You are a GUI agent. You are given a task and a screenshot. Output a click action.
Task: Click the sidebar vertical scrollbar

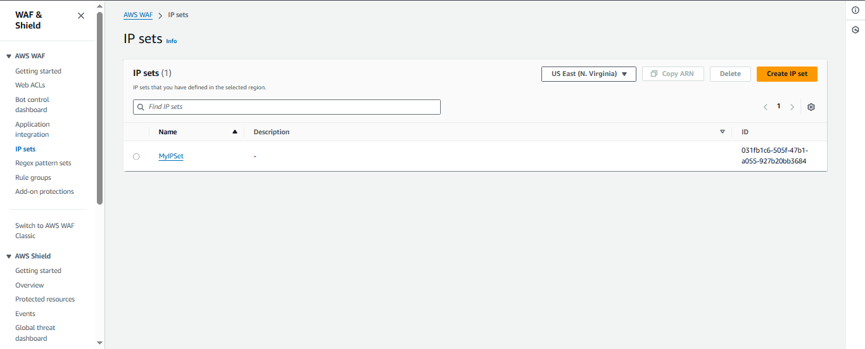coord(99,108)
